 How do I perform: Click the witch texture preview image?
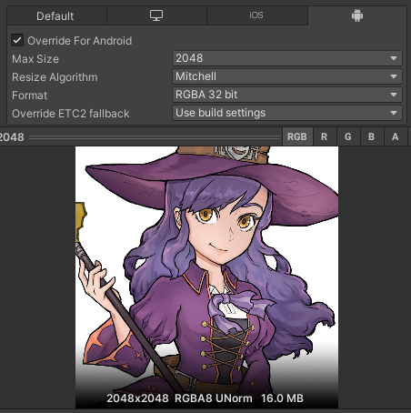[206, 277]
